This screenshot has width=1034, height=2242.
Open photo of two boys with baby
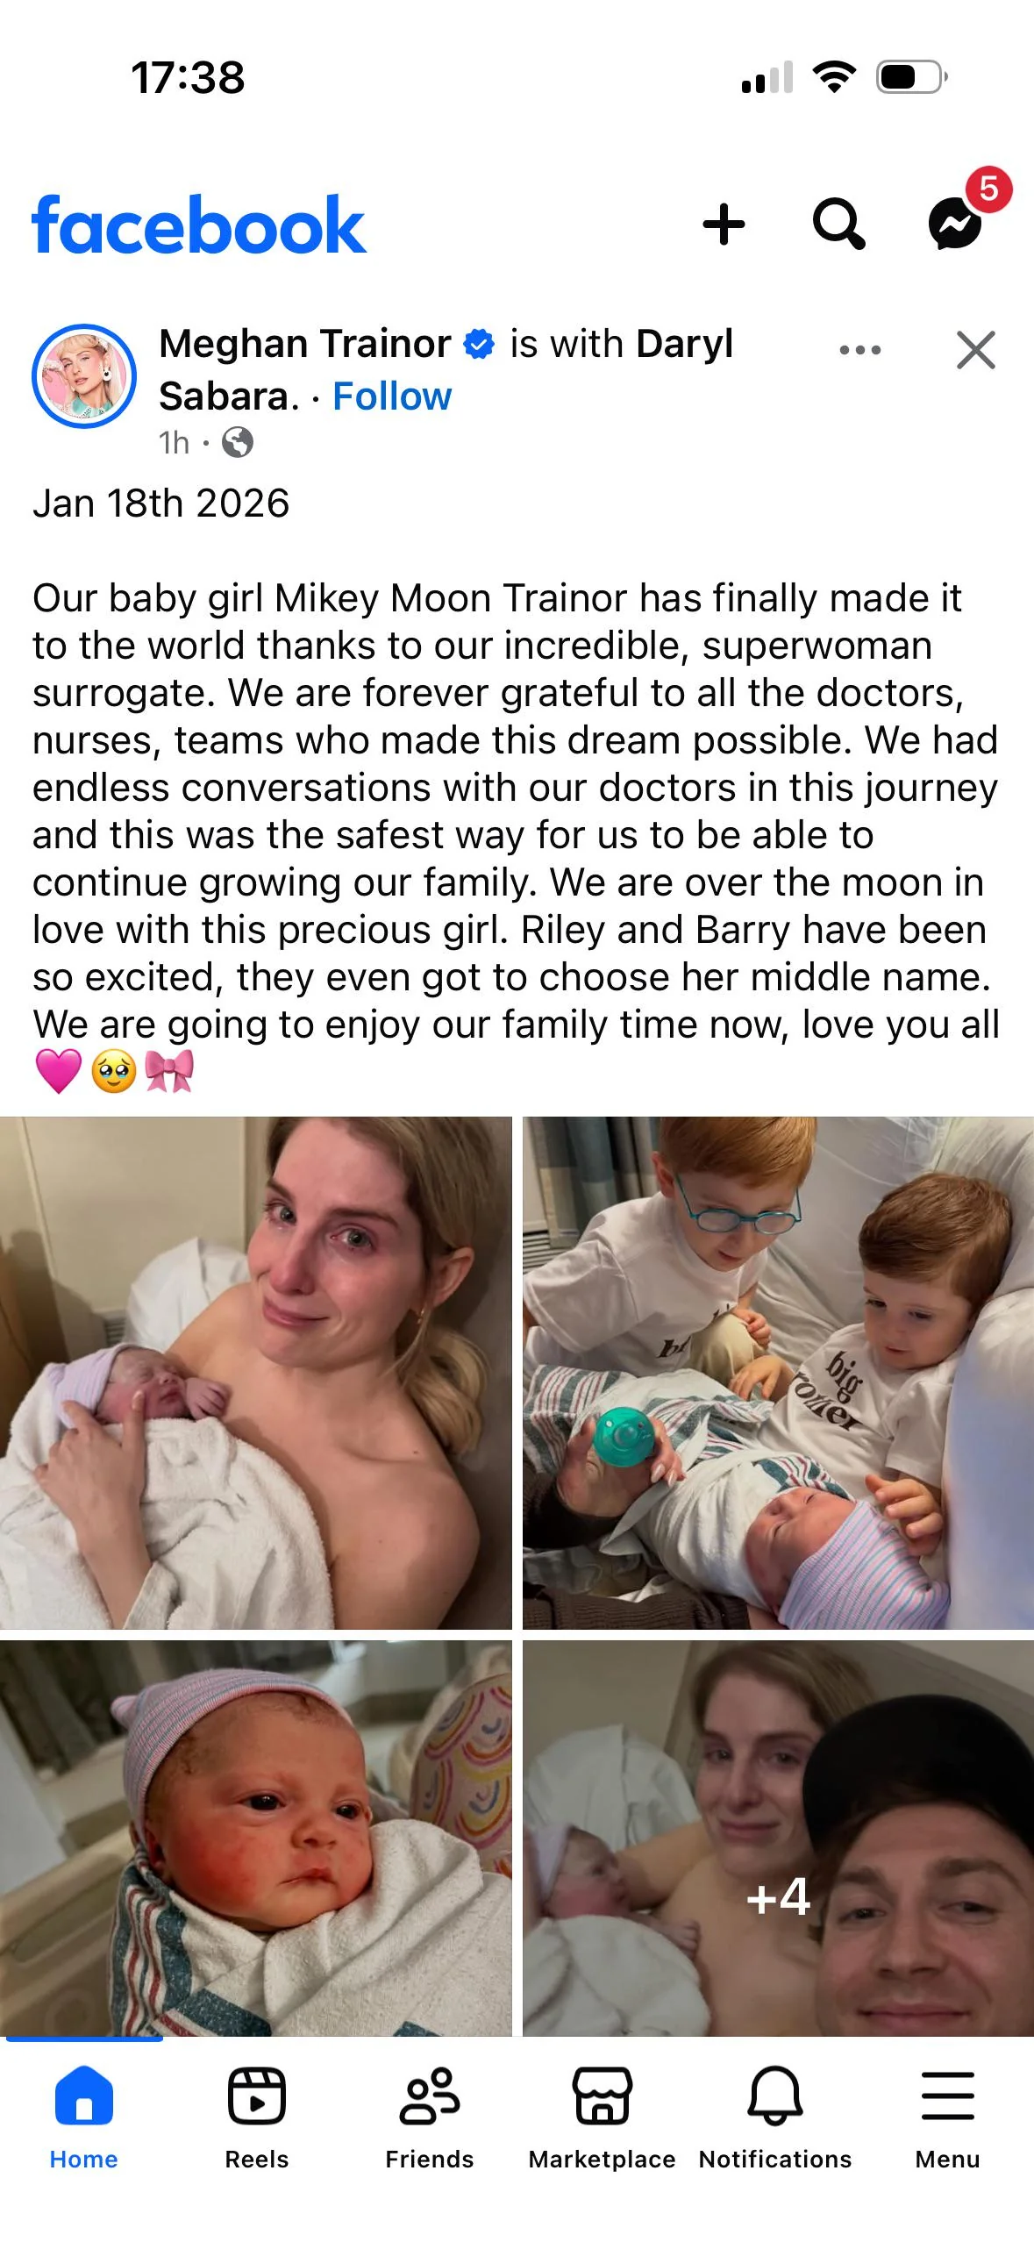click(x=778, y=1372)
